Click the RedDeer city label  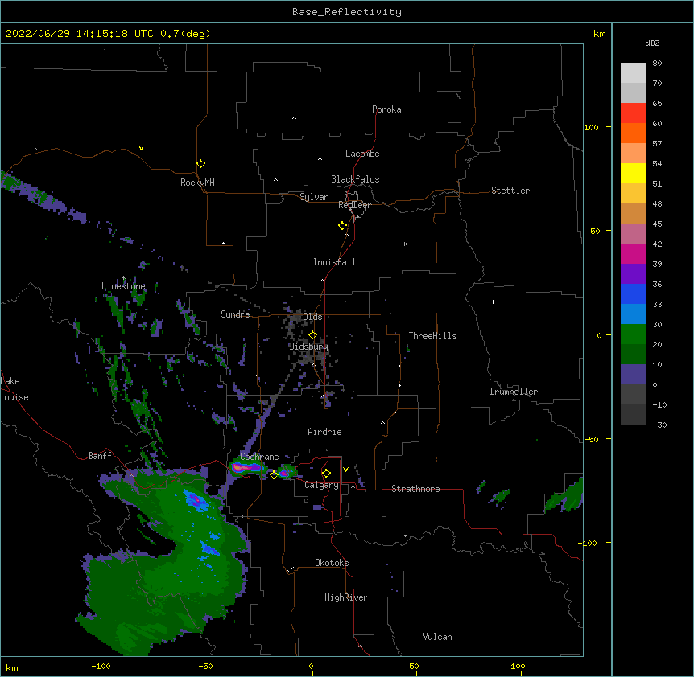point(354,206)
